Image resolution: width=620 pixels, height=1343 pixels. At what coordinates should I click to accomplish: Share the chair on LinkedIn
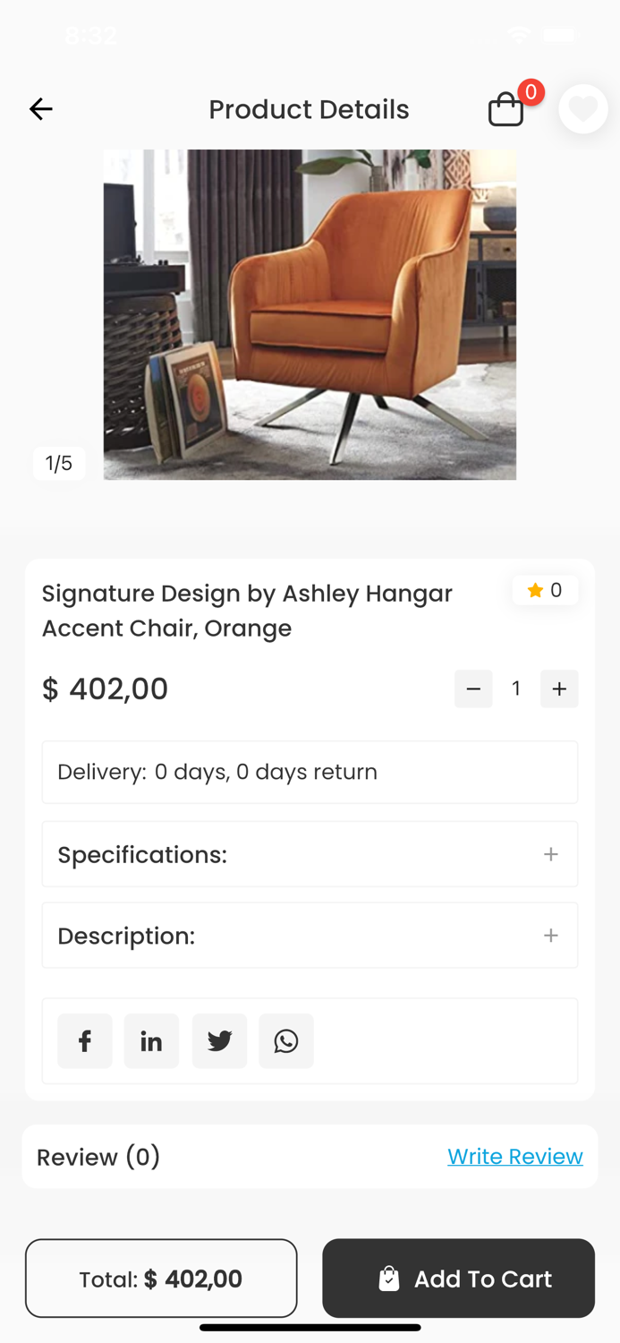click(151, 1040)
